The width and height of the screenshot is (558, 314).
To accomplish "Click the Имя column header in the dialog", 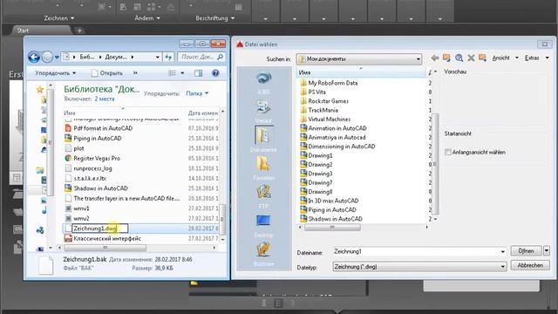I will click(361, 72).
